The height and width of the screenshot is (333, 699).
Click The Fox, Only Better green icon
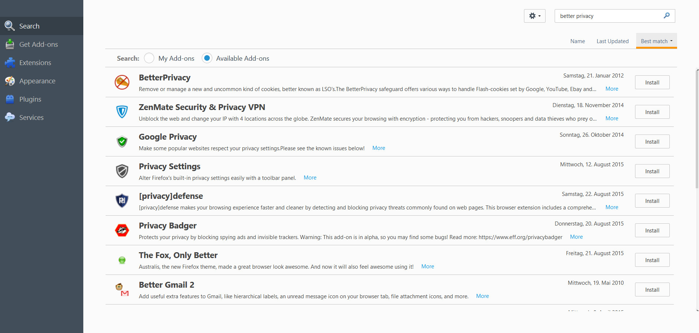click(122, 260)
